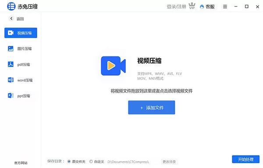This screenshot has width=263, height=168.
Task: Open the hamburger menu
Action: pos(225,7)
